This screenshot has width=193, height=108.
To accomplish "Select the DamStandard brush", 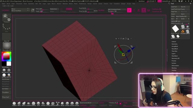I will point(33,103).
